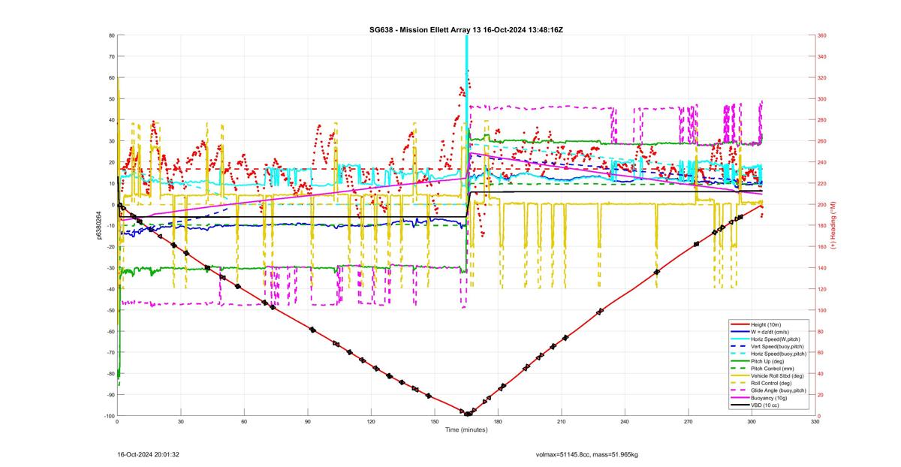Click the left y-axis tick label '-50'

pos(110,310)
